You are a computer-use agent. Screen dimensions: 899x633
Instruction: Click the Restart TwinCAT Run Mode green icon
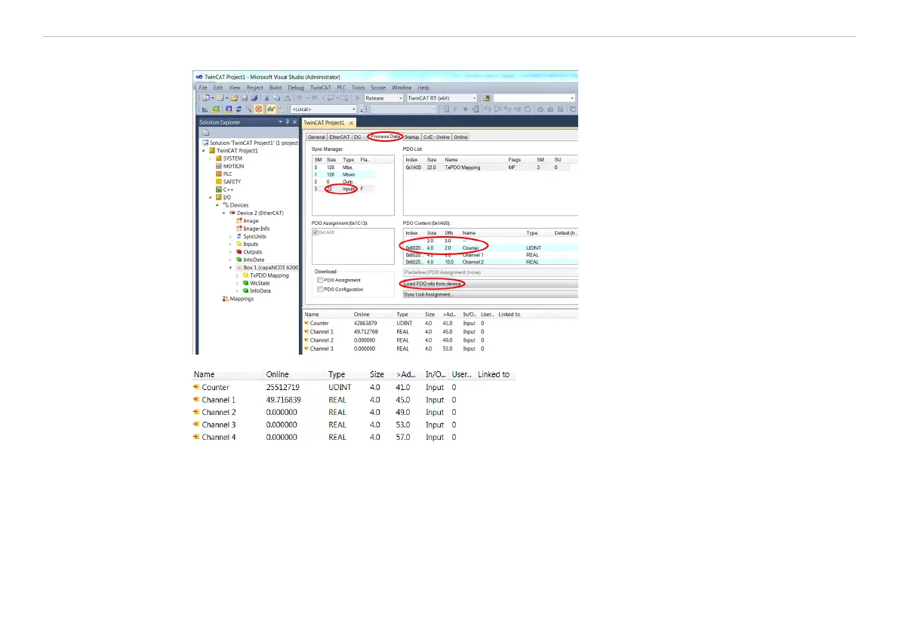click(x=216, y=109)
